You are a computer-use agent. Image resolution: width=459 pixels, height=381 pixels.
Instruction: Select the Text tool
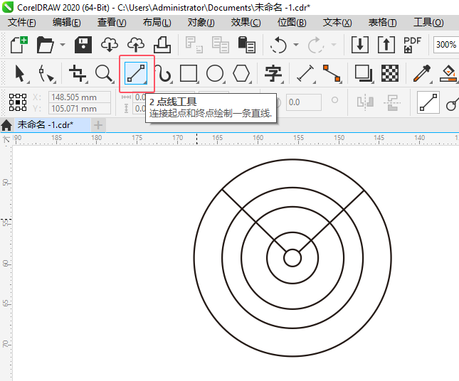(x=273, y=73)
